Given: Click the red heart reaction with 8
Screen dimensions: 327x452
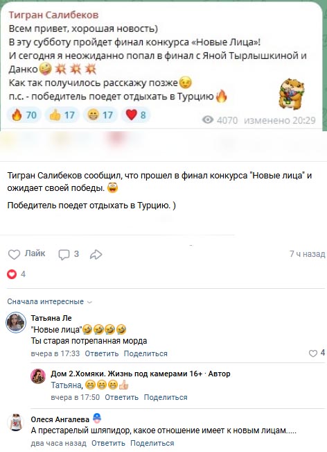Looking at the screenshot, I should coord(136,115).
